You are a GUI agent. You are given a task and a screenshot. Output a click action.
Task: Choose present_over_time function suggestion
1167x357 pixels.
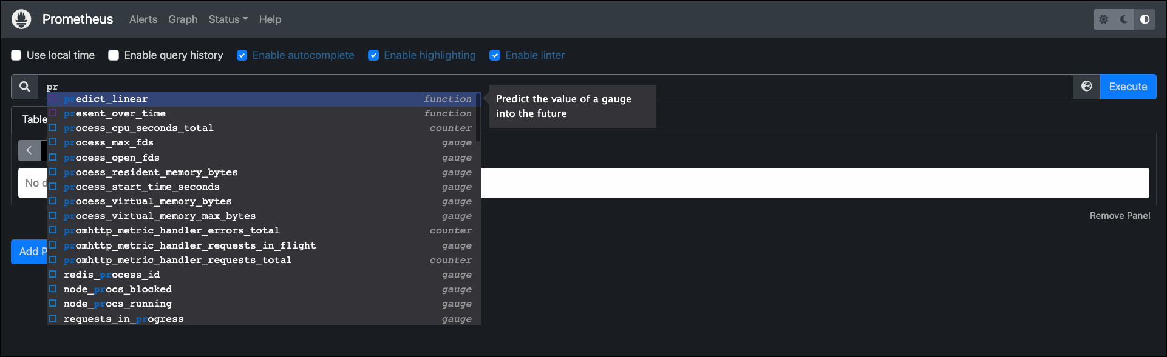(264, 113)
